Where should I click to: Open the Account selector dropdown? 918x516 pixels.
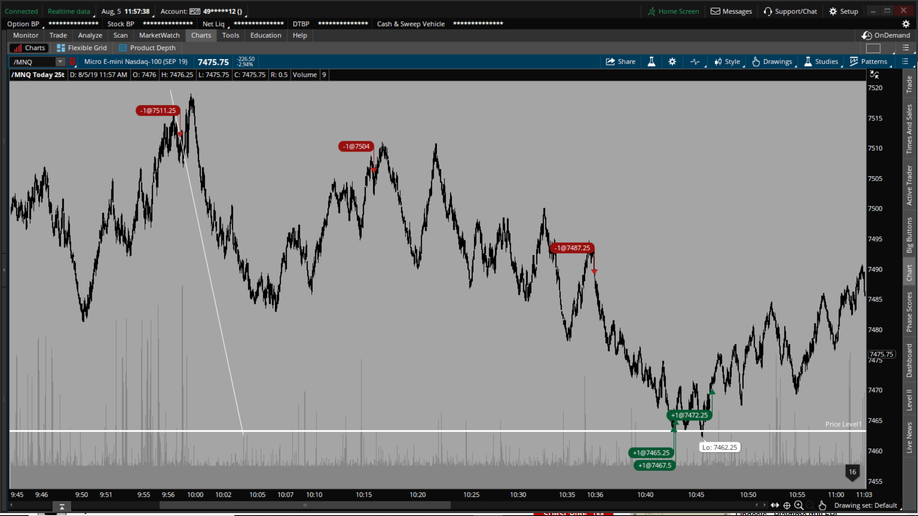(203, 11)
